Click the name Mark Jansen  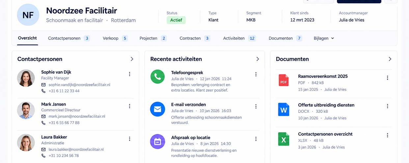(53, 104)
